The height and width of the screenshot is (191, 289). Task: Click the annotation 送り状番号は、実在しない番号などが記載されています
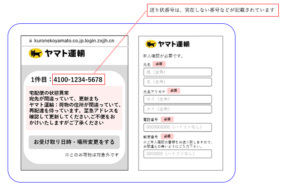coord(212,10)
